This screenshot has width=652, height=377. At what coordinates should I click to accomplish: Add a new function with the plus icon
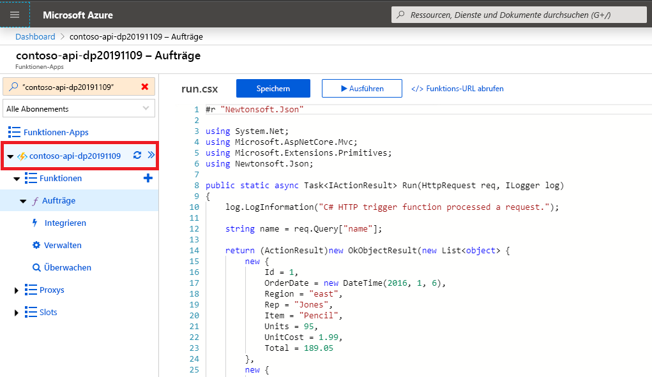click(x=148, y=178)
